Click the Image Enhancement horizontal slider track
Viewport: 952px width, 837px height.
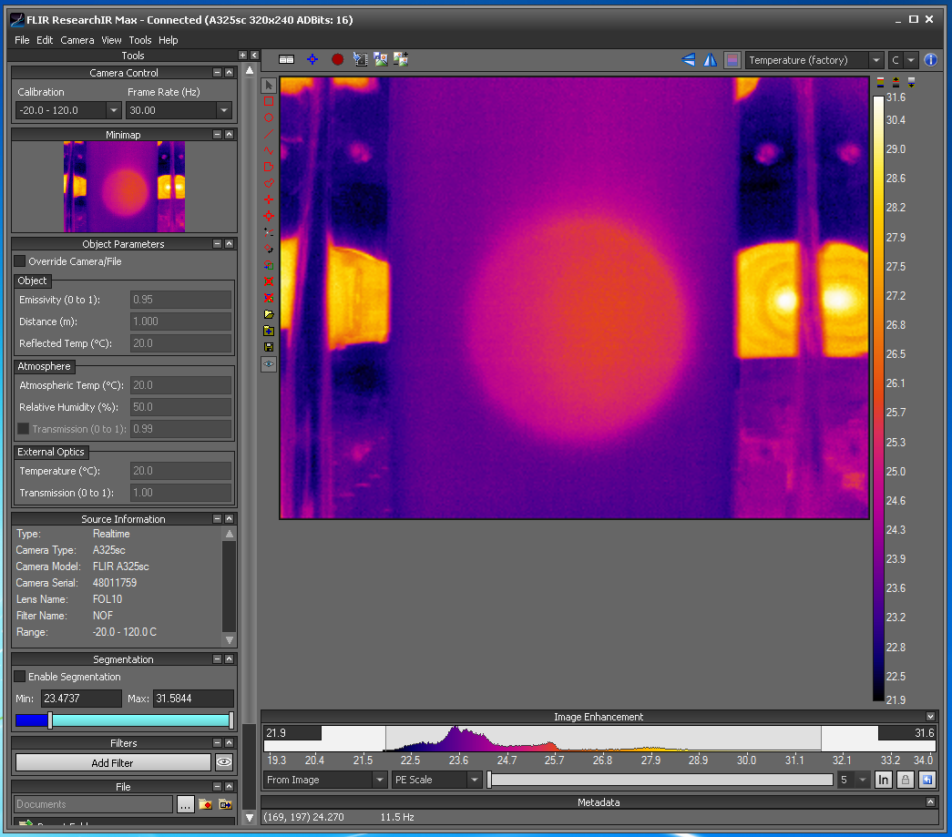click(661, 780)
